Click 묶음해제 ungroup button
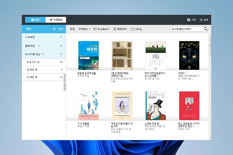The height and width of the screenshot is (155, 233). click(x=120, y=29)
